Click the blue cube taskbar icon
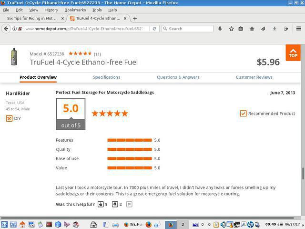 pos(58,225)
